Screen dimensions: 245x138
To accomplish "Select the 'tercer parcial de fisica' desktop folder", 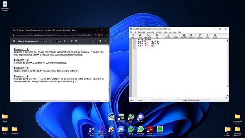I will click(237, 119).
